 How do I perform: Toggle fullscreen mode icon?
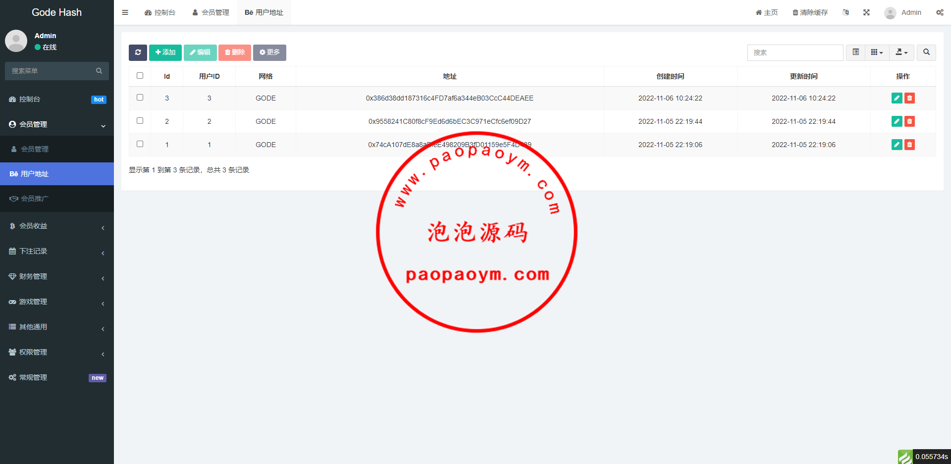coord(866,12)
